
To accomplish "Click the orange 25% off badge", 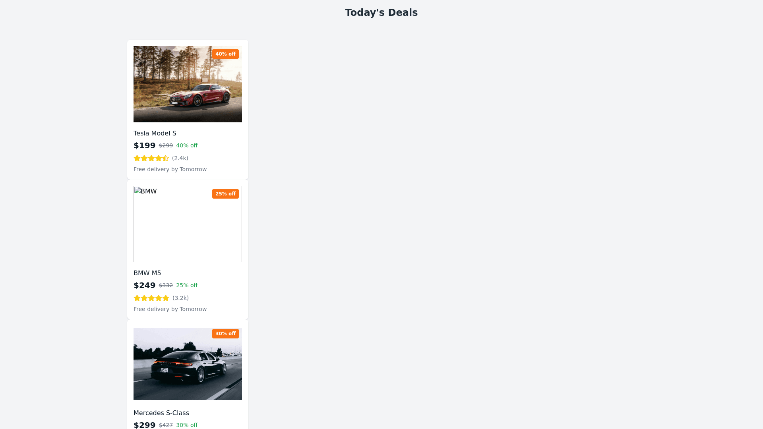I will click(225, 194).
